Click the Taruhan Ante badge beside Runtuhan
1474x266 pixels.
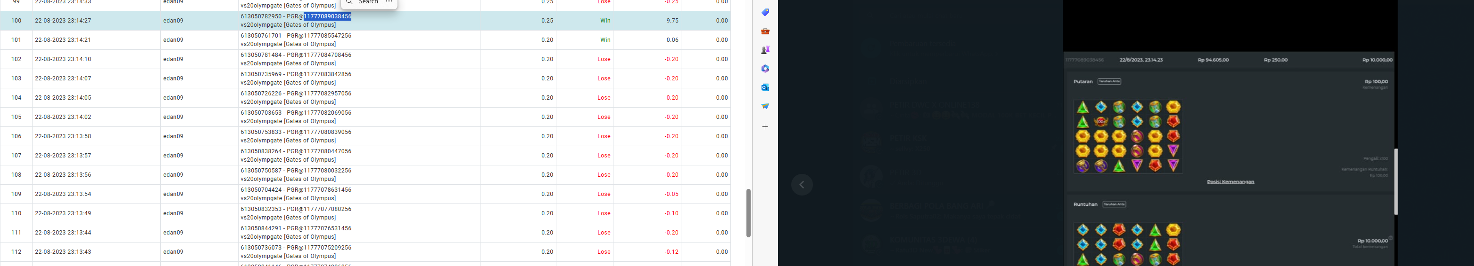click(x=1114, y=204)
